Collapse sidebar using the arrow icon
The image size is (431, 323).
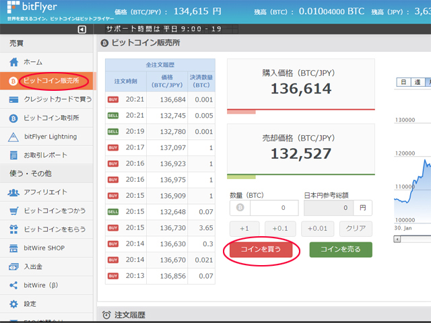coord(82,29)
